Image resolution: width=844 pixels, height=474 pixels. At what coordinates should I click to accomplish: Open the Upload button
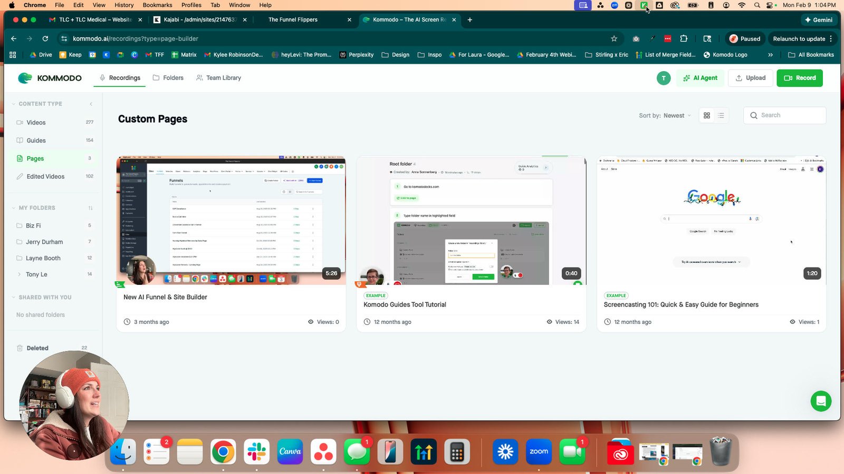pyautogui.click(x=751, y=78)
